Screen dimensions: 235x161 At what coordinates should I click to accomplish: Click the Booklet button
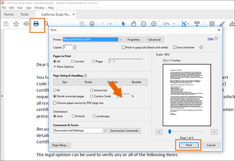coord(136,82)
